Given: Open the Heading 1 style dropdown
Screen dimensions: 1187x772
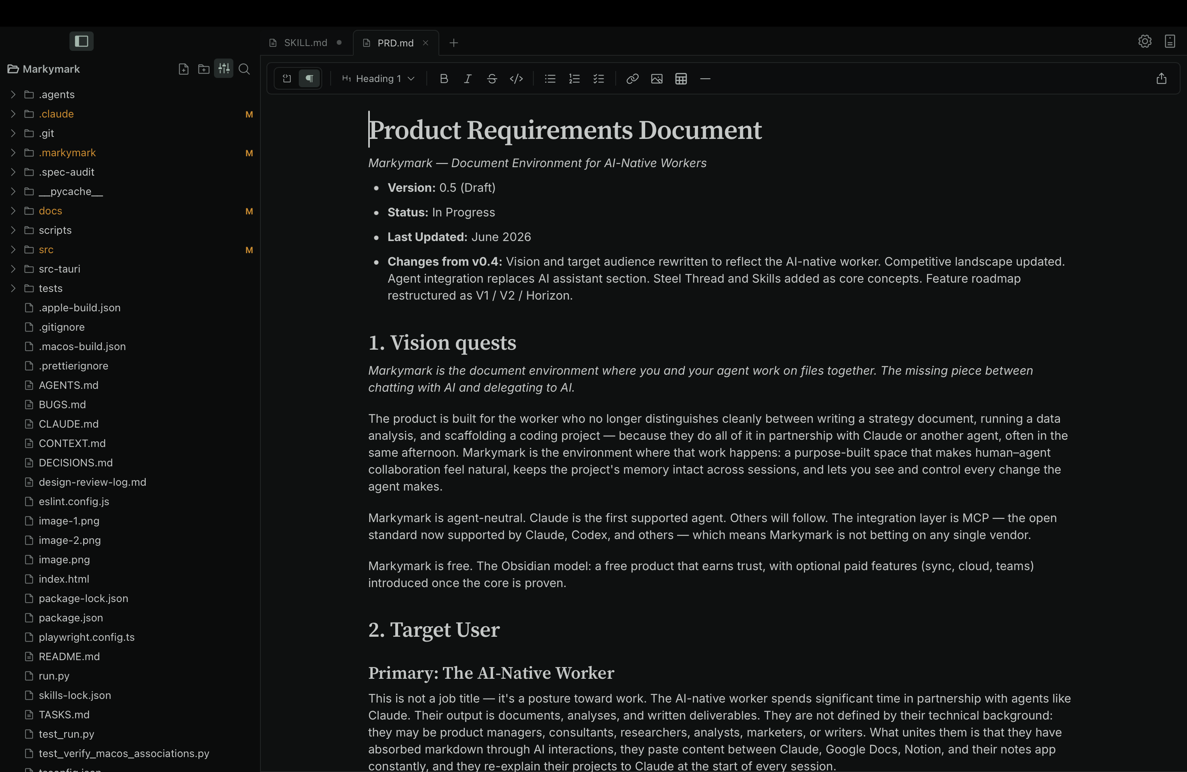Looking at the screenshot, I should coord(378,79).
